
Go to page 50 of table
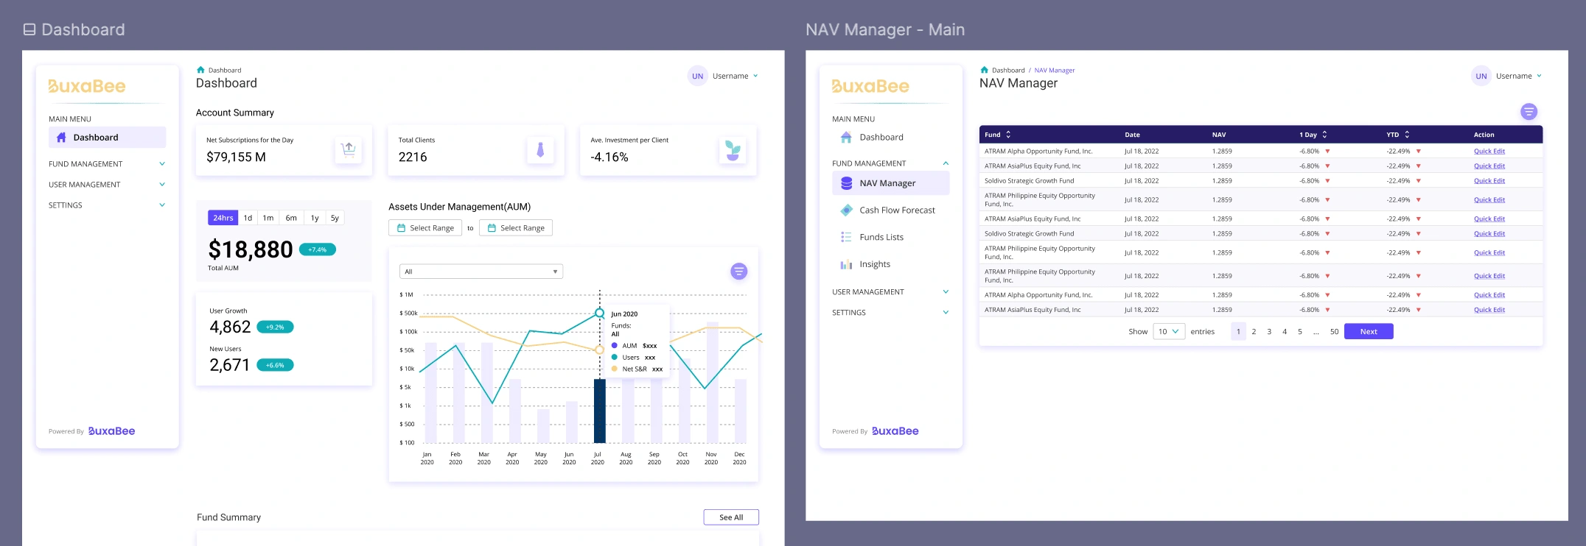(x=1334, y=332)
